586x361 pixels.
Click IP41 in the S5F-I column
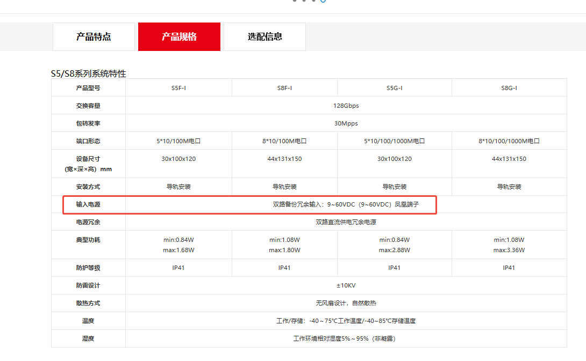pos(178,268)
